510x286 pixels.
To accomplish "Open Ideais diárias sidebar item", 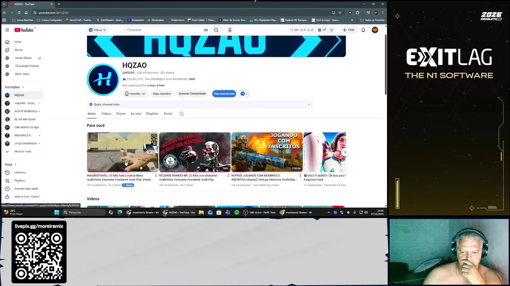I will point(23,58).
